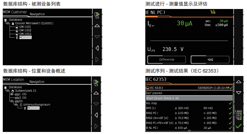
Task: Collapse the Untersuchungsraum room node
Action: point(16,105)
